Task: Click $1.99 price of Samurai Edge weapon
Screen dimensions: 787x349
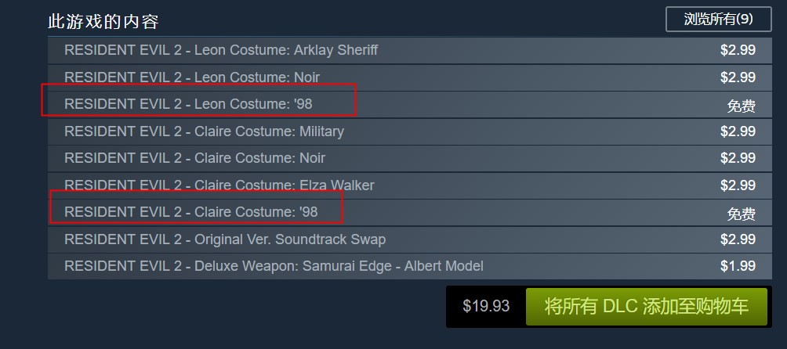Action: tap(738, 266)
